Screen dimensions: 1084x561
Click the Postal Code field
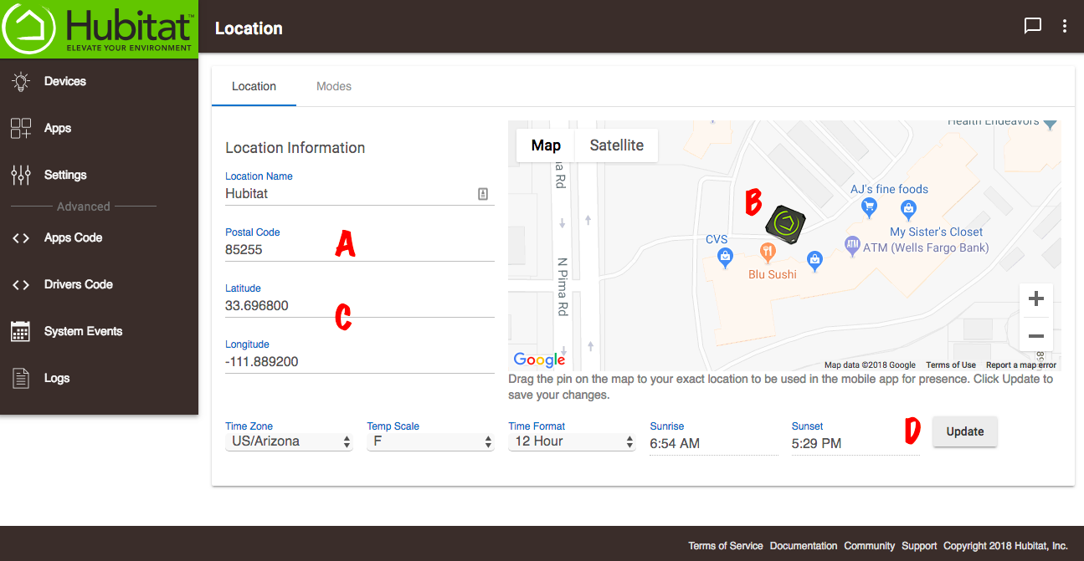pyautogui.click(x=360, y=250)
